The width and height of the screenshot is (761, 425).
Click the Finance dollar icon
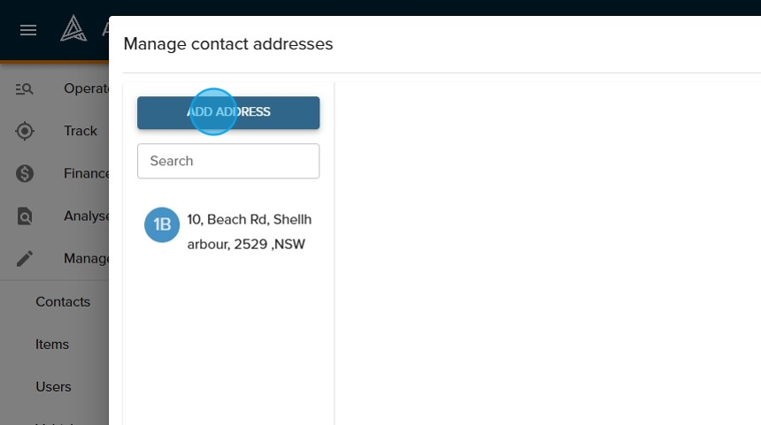[x=25, y=173]
